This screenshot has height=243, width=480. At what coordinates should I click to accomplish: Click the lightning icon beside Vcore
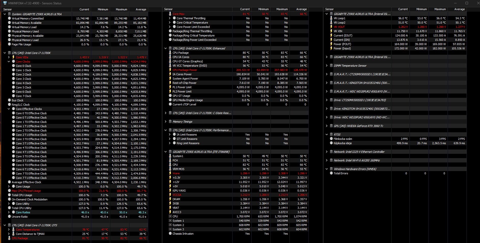pos(170,173)
